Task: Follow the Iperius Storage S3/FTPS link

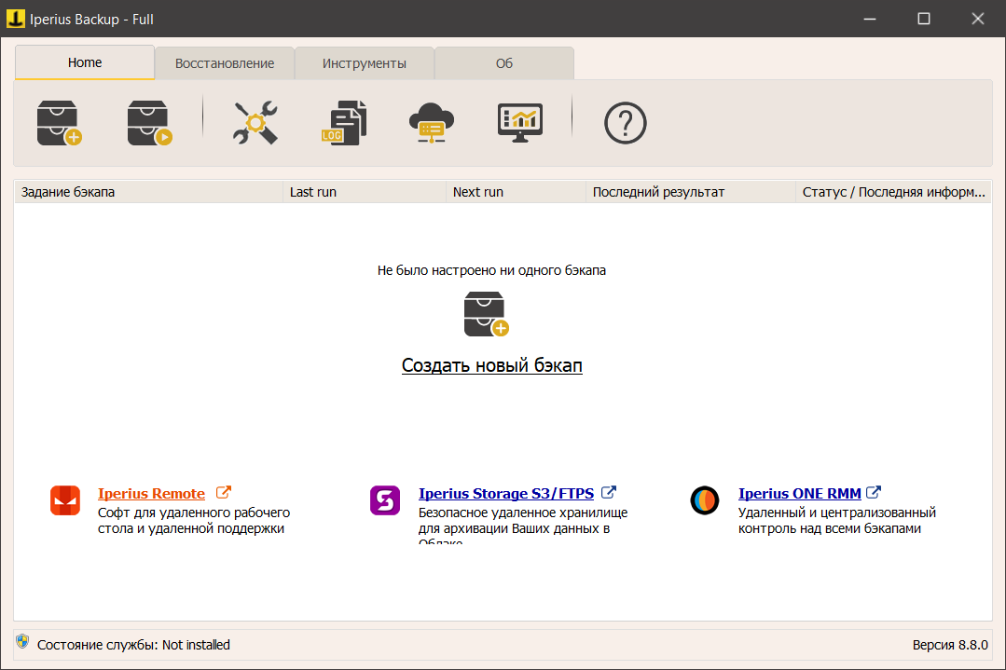Action: [505, 494]
